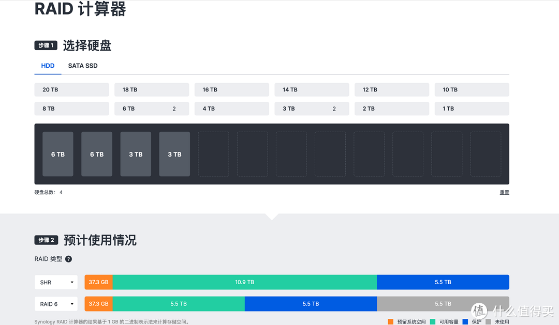Switch to the SATA SSD tab
The width and height of the screenshot is (559, 325).
(82, 66)
